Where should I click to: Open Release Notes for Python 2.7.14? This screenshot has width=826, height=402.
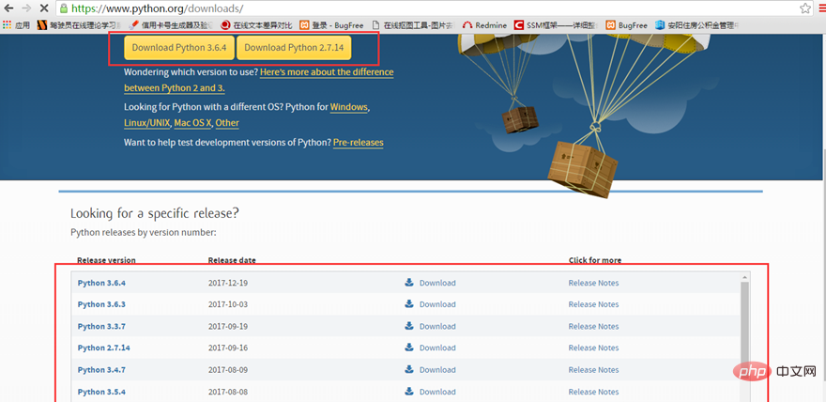point(593,348)
